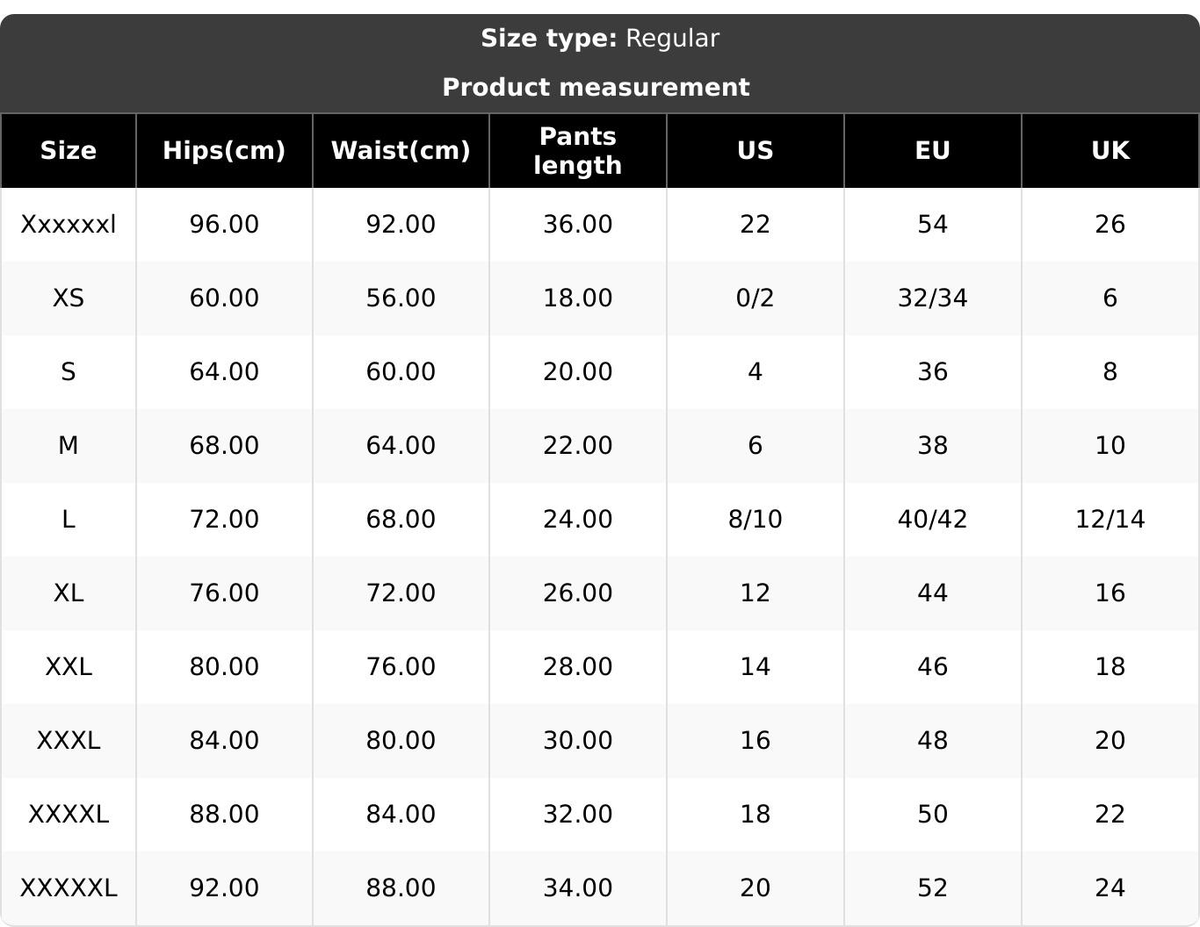
Task: Select the 40/42 EU size cell
Action: point(933,520)
